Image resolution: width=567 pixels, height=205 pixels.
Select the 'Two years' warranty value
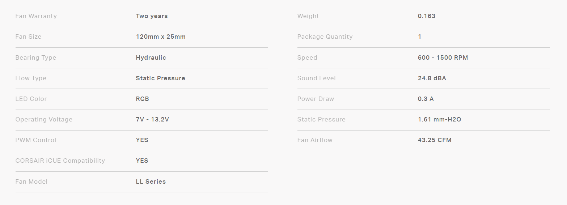(152, 16)
